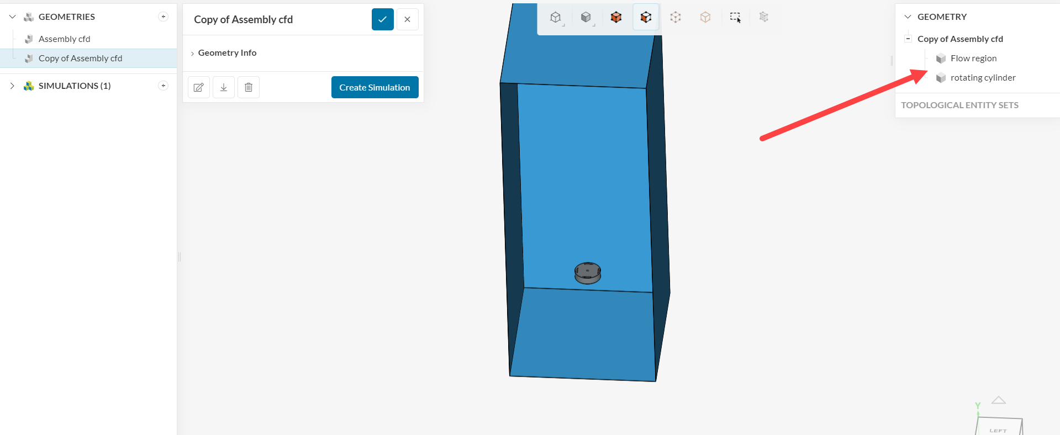Add a new simulation with plus icon
The image size is (1060, 435).
163,86
